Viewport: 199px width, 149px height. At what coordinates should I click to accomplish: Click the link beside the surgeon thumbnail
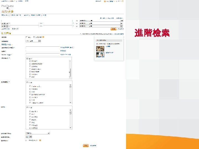[x=109, y=53]
